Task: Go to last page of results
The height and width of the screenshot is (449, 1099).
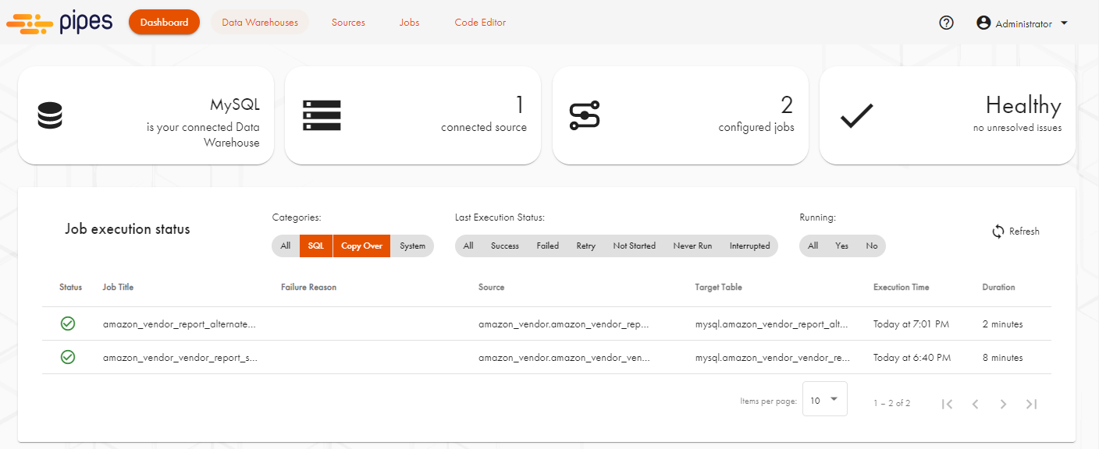Action: pyautogui.click(x=1031, y=404)
